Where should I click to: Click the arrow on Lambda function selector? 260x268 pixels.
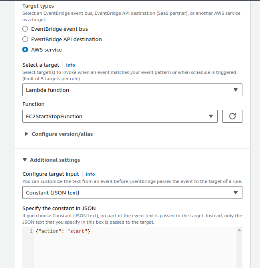(235, 90)
